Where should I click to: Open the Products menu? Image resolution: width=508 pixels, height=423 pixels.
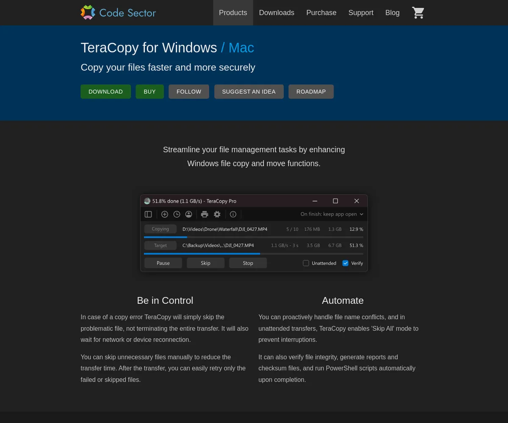click(x=233, y=13)
